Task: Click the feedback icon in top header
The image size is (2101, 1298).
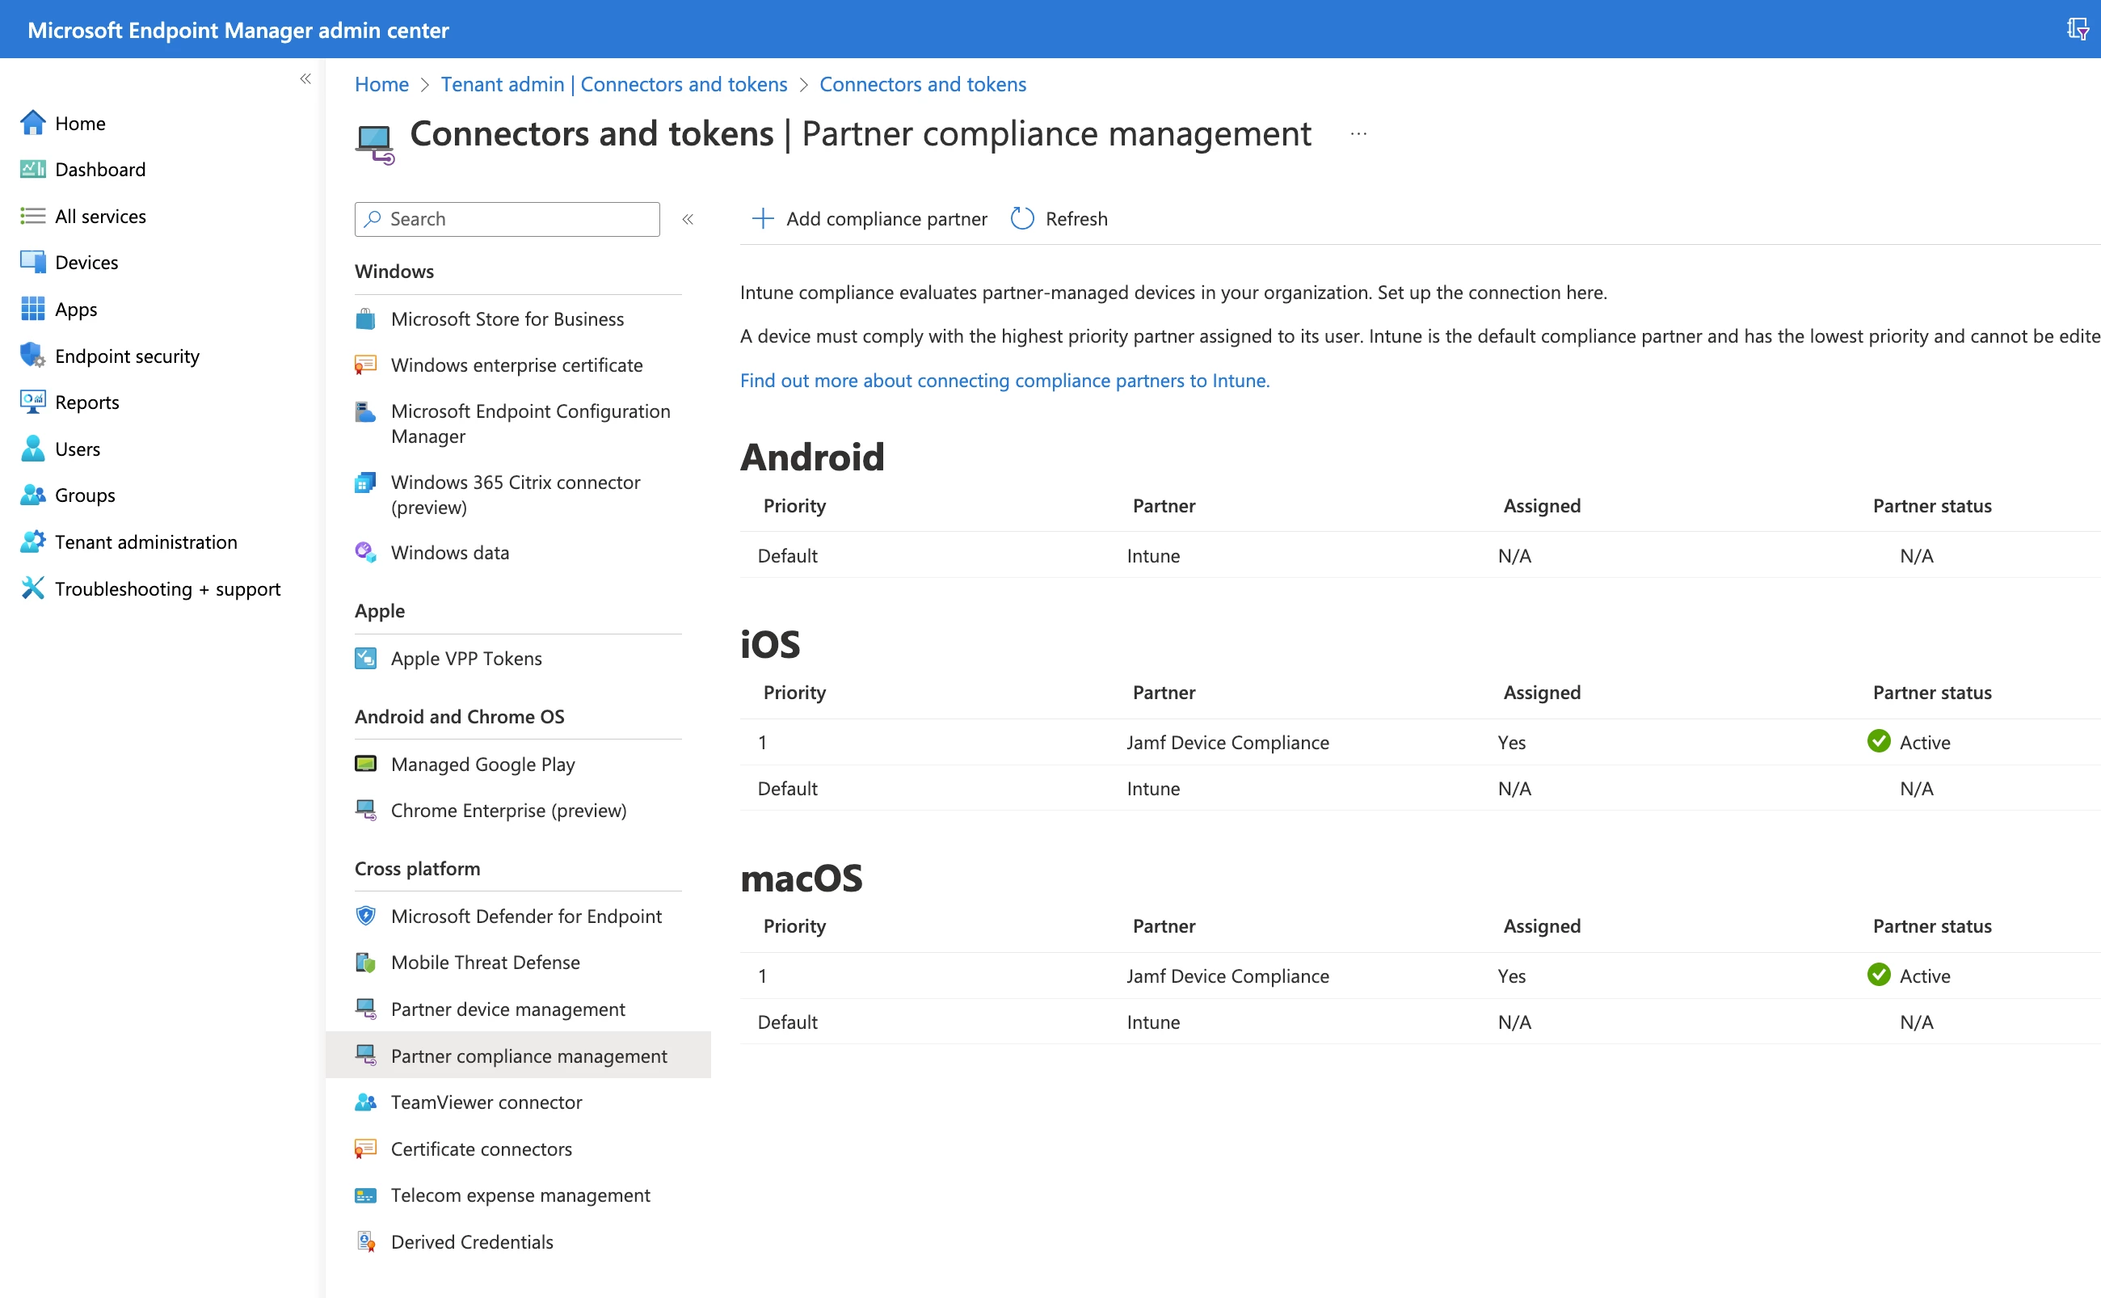Action: (x=2077, y=29)
